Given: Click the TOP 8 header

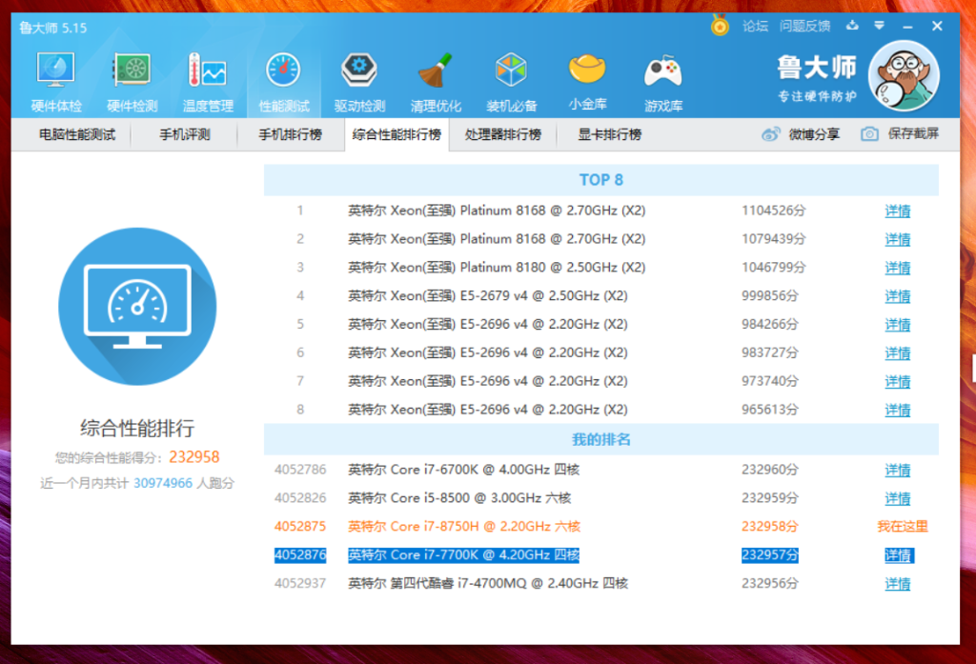Looking at the screenshot, I should (600, 180).
